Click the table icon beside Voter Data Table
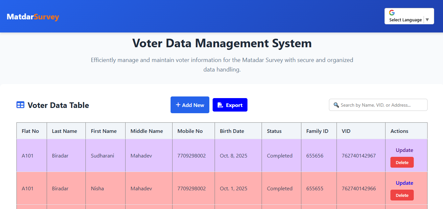443x209 pixels. pyautogui.click(x=20, y=105)
